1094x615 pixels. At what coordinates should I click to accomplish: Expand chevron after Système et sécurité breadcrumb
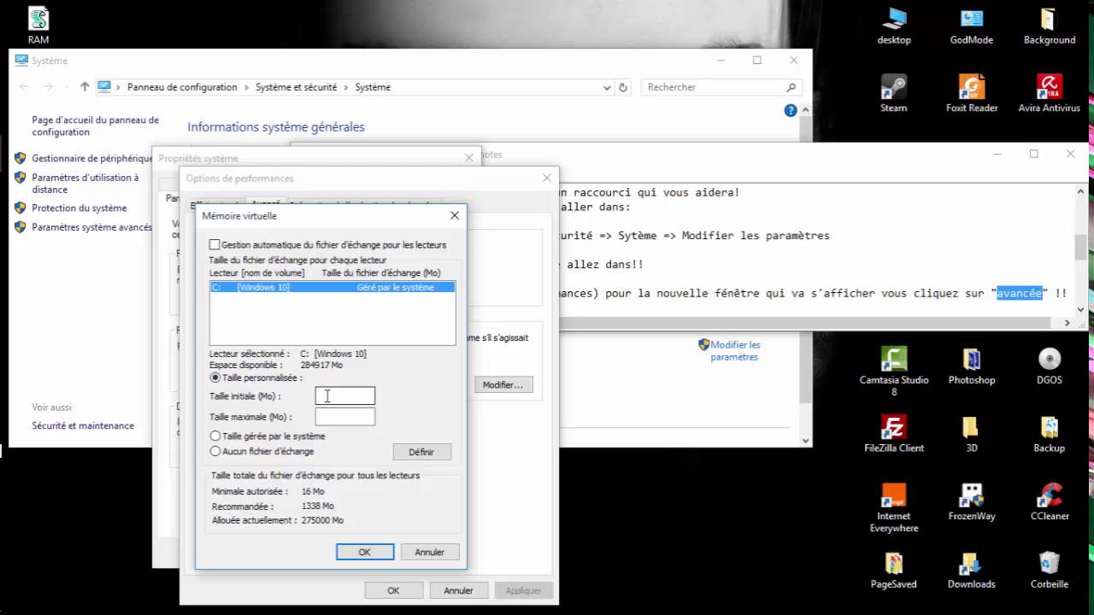(x=346, y=87)
